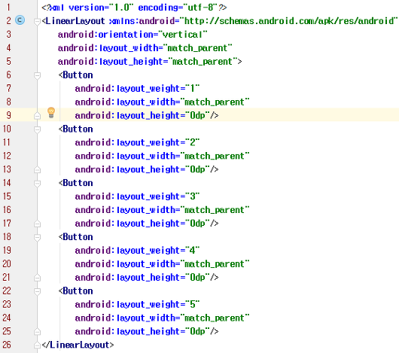Image resolution: width=399 pixels, height=353 pixels.
Task: Collapse the first Button fold marker on line 6
Action: click(x=37, y=75)
